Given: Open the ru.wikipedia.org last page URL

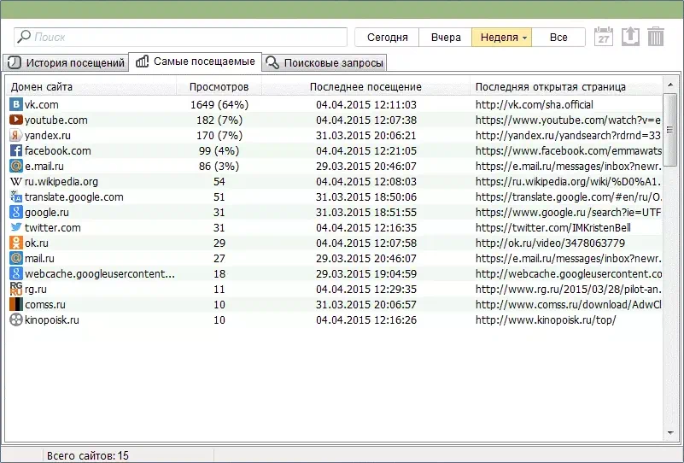Looking at the screenshot, I should [568, 181].
